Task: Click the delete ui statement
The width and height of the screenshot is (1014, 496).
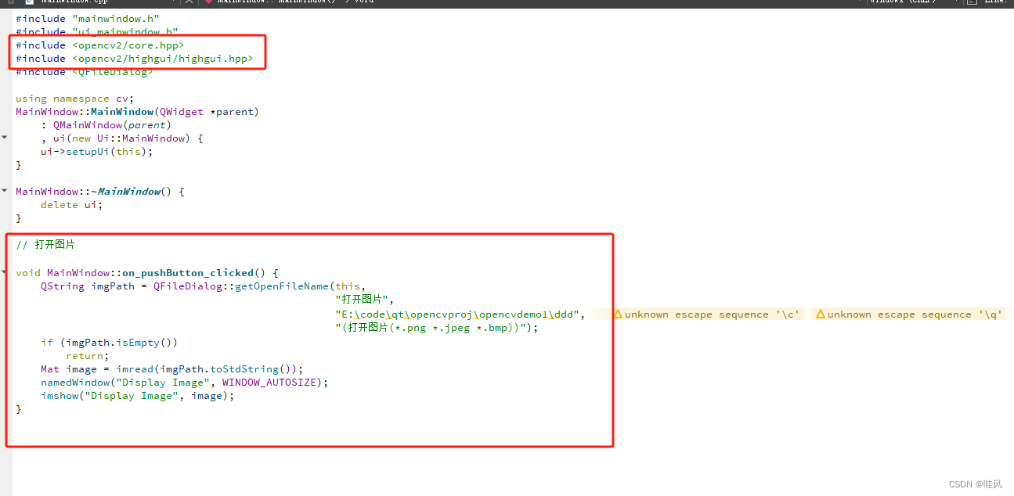Action: coord(72,205)
